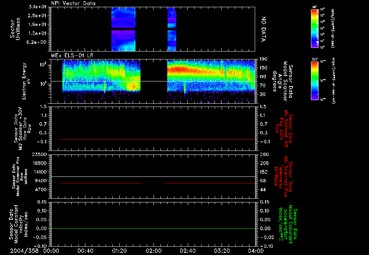Click the "Model Scanner Angle degrees" axis label
369x255 pixels.
pos(282,81)
